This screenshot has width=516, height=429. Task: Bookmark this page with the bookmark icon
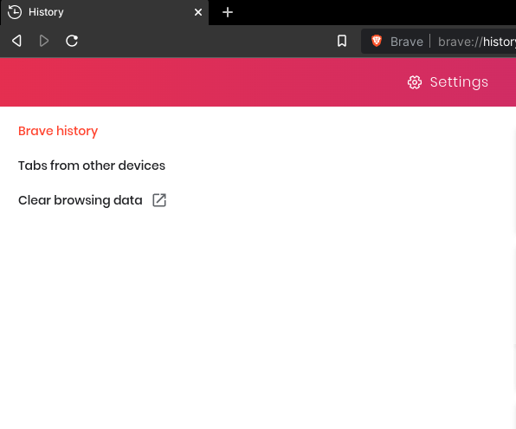pos(342,42)
